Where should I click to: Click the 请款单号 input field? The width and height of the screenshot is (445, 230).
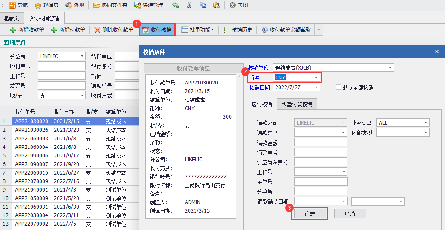(320, 152)
